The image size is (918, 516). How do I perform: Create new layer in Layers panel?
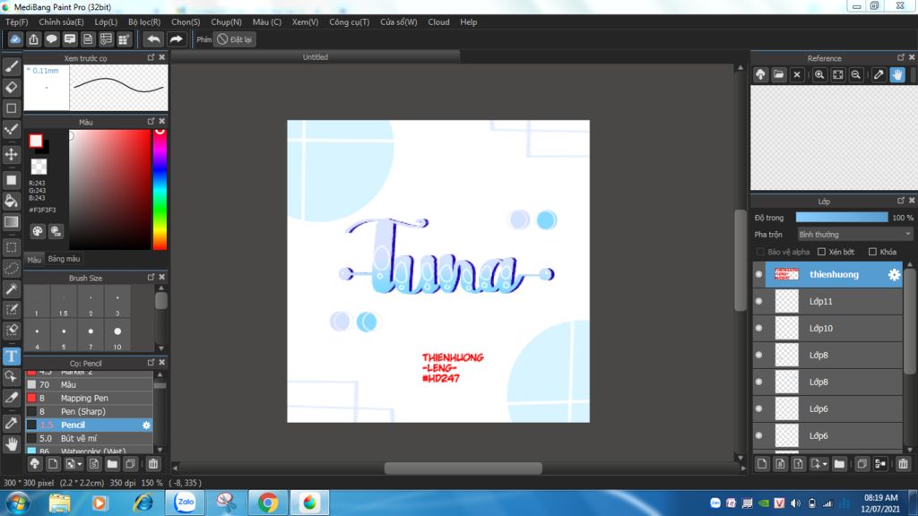coord(762,464)
